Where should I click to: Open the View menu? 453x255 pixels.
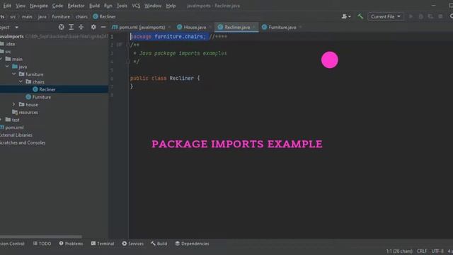pyautogui.click(x=21, y=6)
